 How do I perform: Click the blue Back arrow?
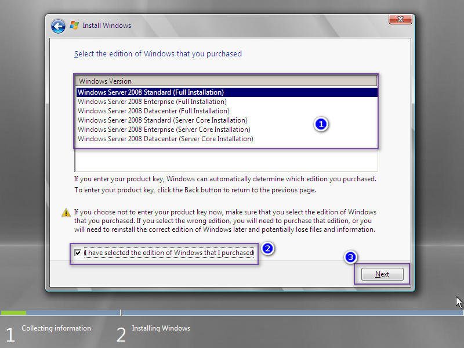[58, 26]
